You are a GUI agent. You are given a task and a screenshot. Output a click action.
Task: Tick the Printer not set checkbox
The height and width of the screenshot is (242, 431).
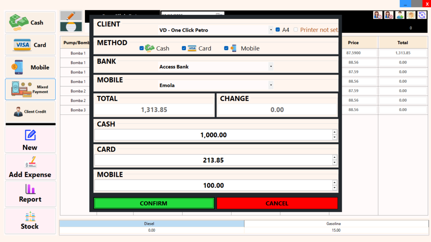pos(296,29)
